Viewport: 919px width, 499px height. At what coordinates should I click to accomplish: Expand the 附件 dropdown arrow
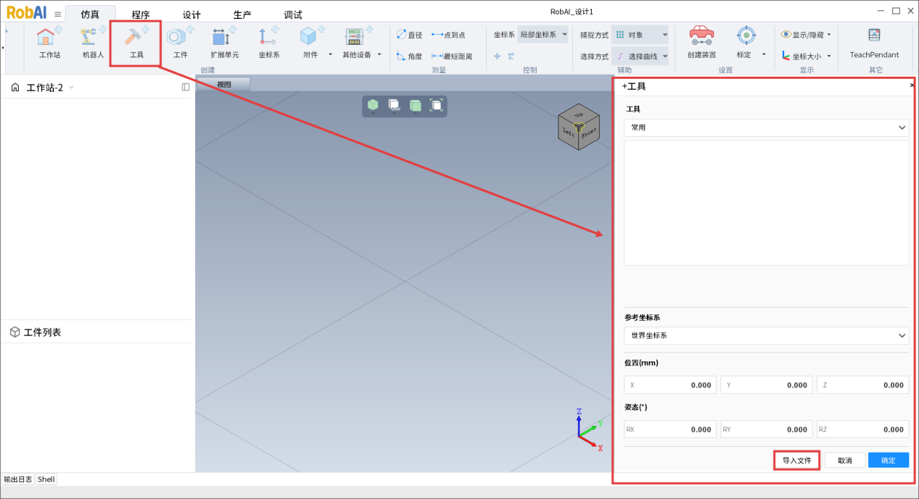click(330, 54)
